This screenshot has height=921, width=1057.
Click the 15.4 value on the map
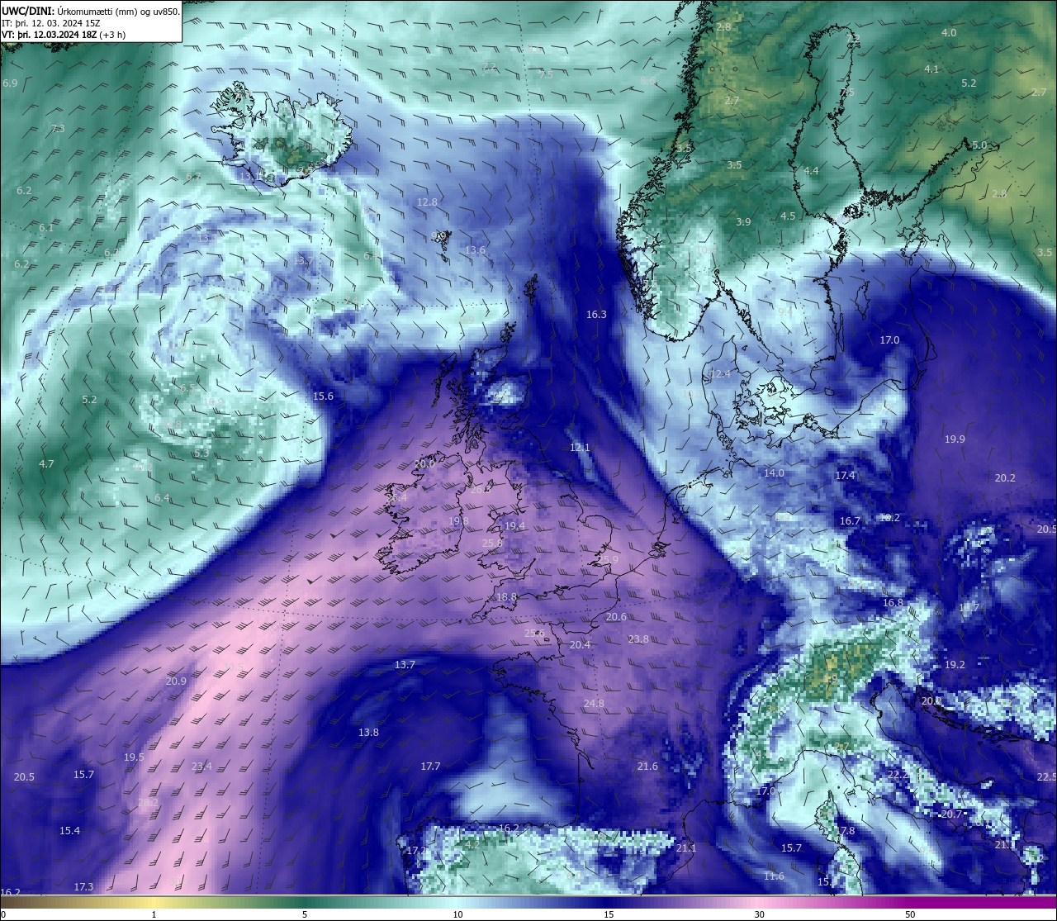[x=69, y=831]
